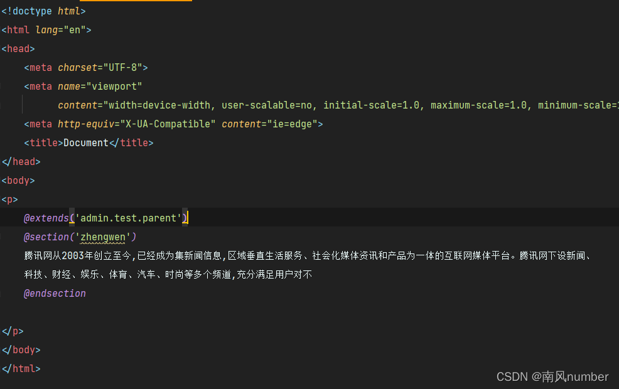Click the @section directive keyword
Screen dimensions: 619x389
pos(46,237)
